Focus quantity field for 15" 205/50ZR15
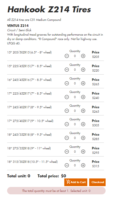Screen dimensions: 116x199 [75, 56]
